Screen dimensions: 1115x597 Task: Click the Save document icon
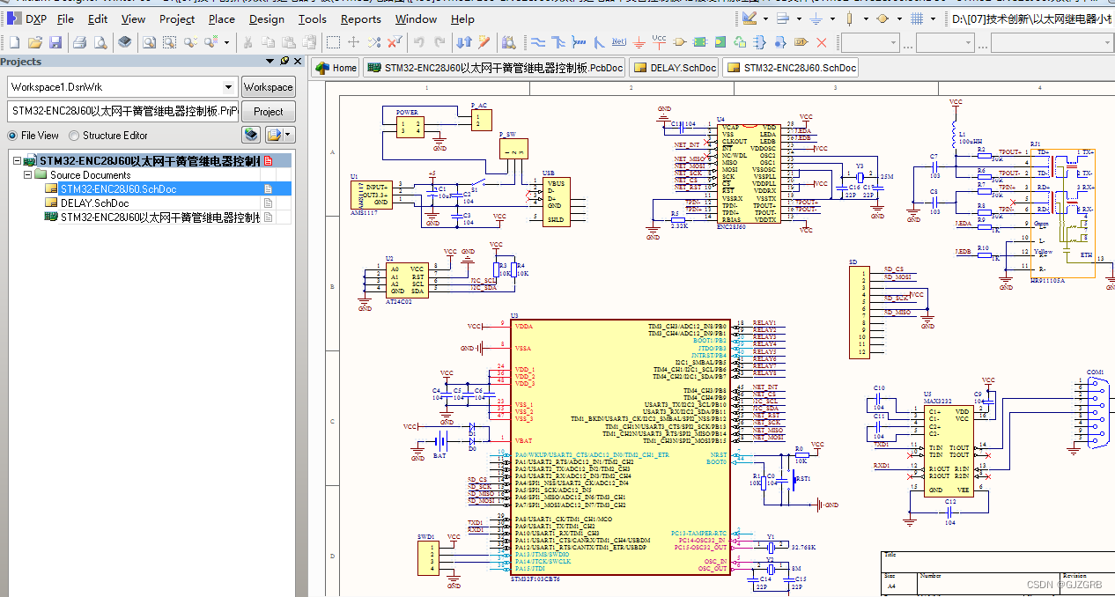tap(55, 41)
